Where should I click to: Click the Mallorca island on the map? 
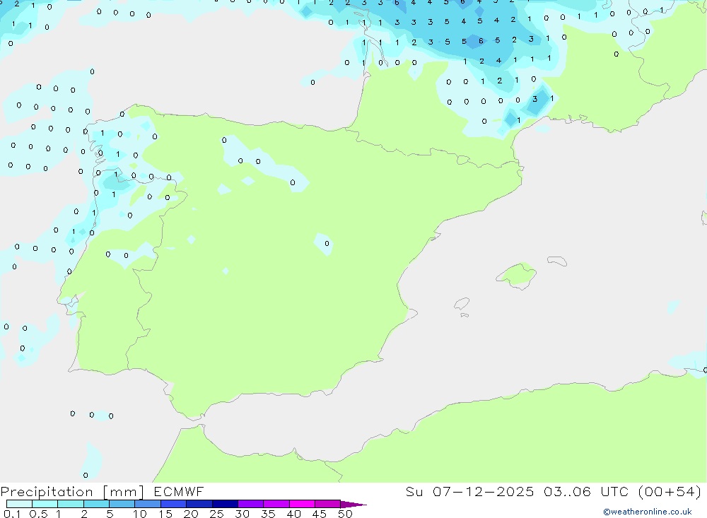click(x=517, y=275)
